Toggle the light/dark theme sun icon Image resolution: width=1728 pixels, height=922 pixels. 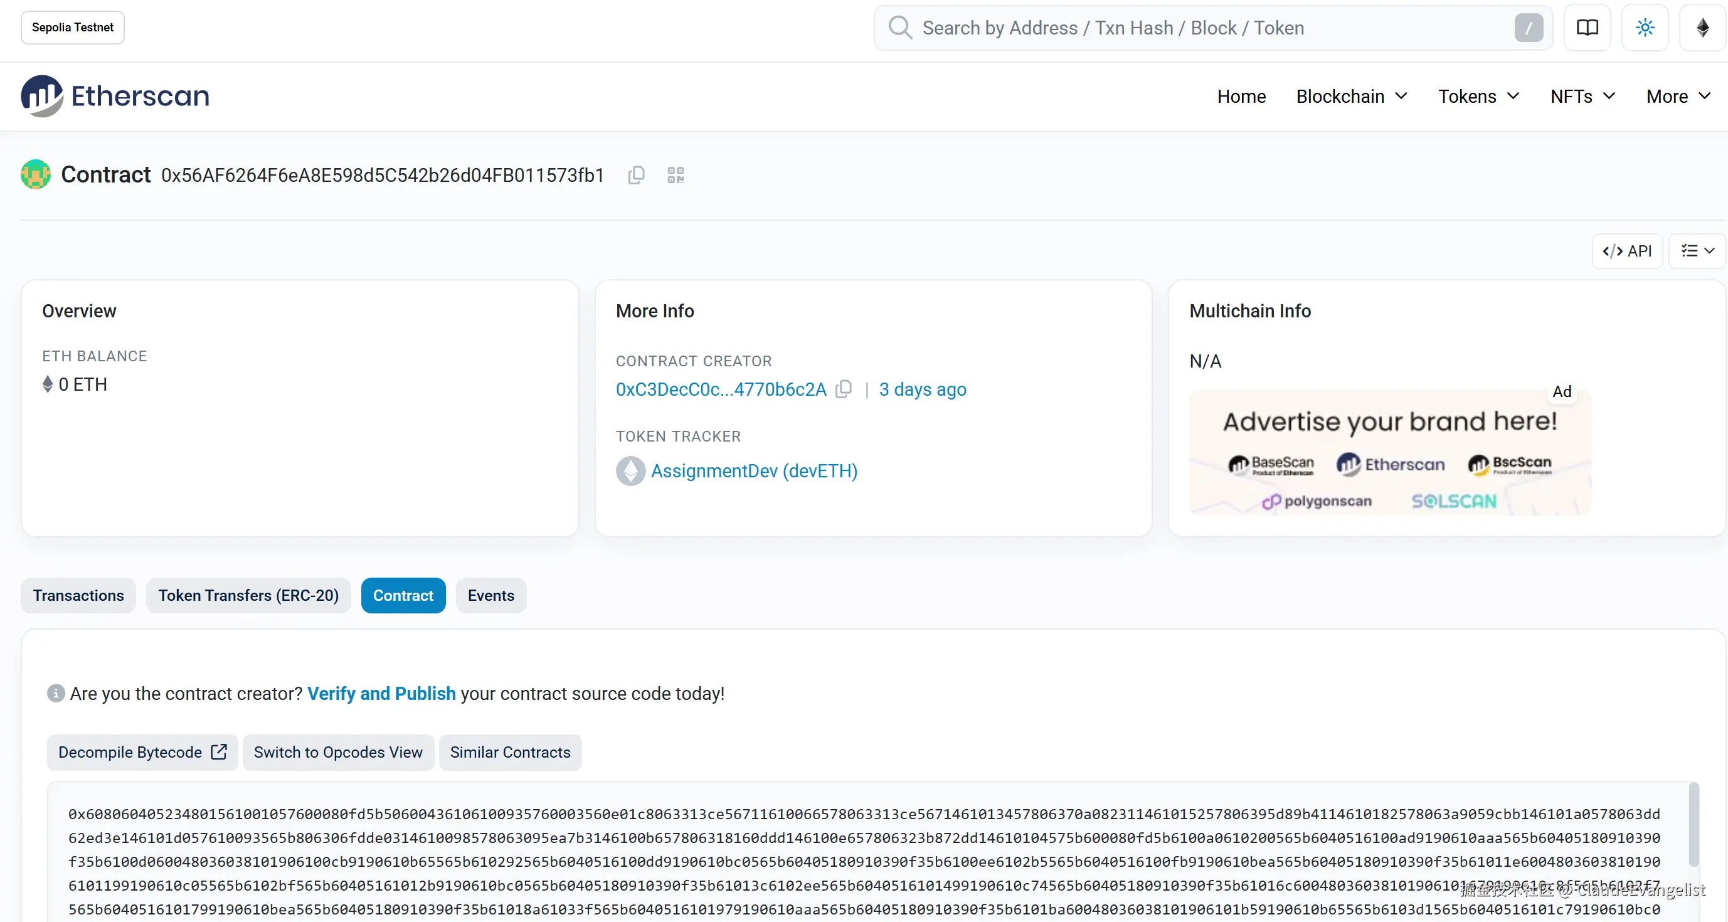(x=1644, y=28)
